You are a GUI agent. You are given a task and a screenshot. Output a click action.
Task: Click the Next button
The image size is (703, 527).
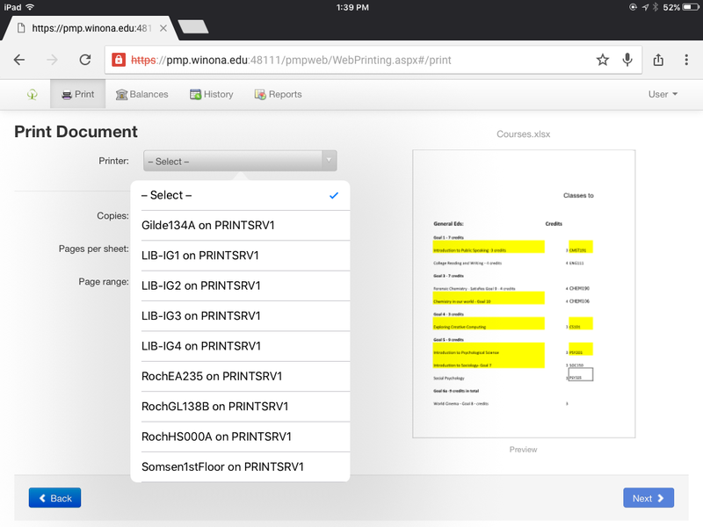coord(648,498)
